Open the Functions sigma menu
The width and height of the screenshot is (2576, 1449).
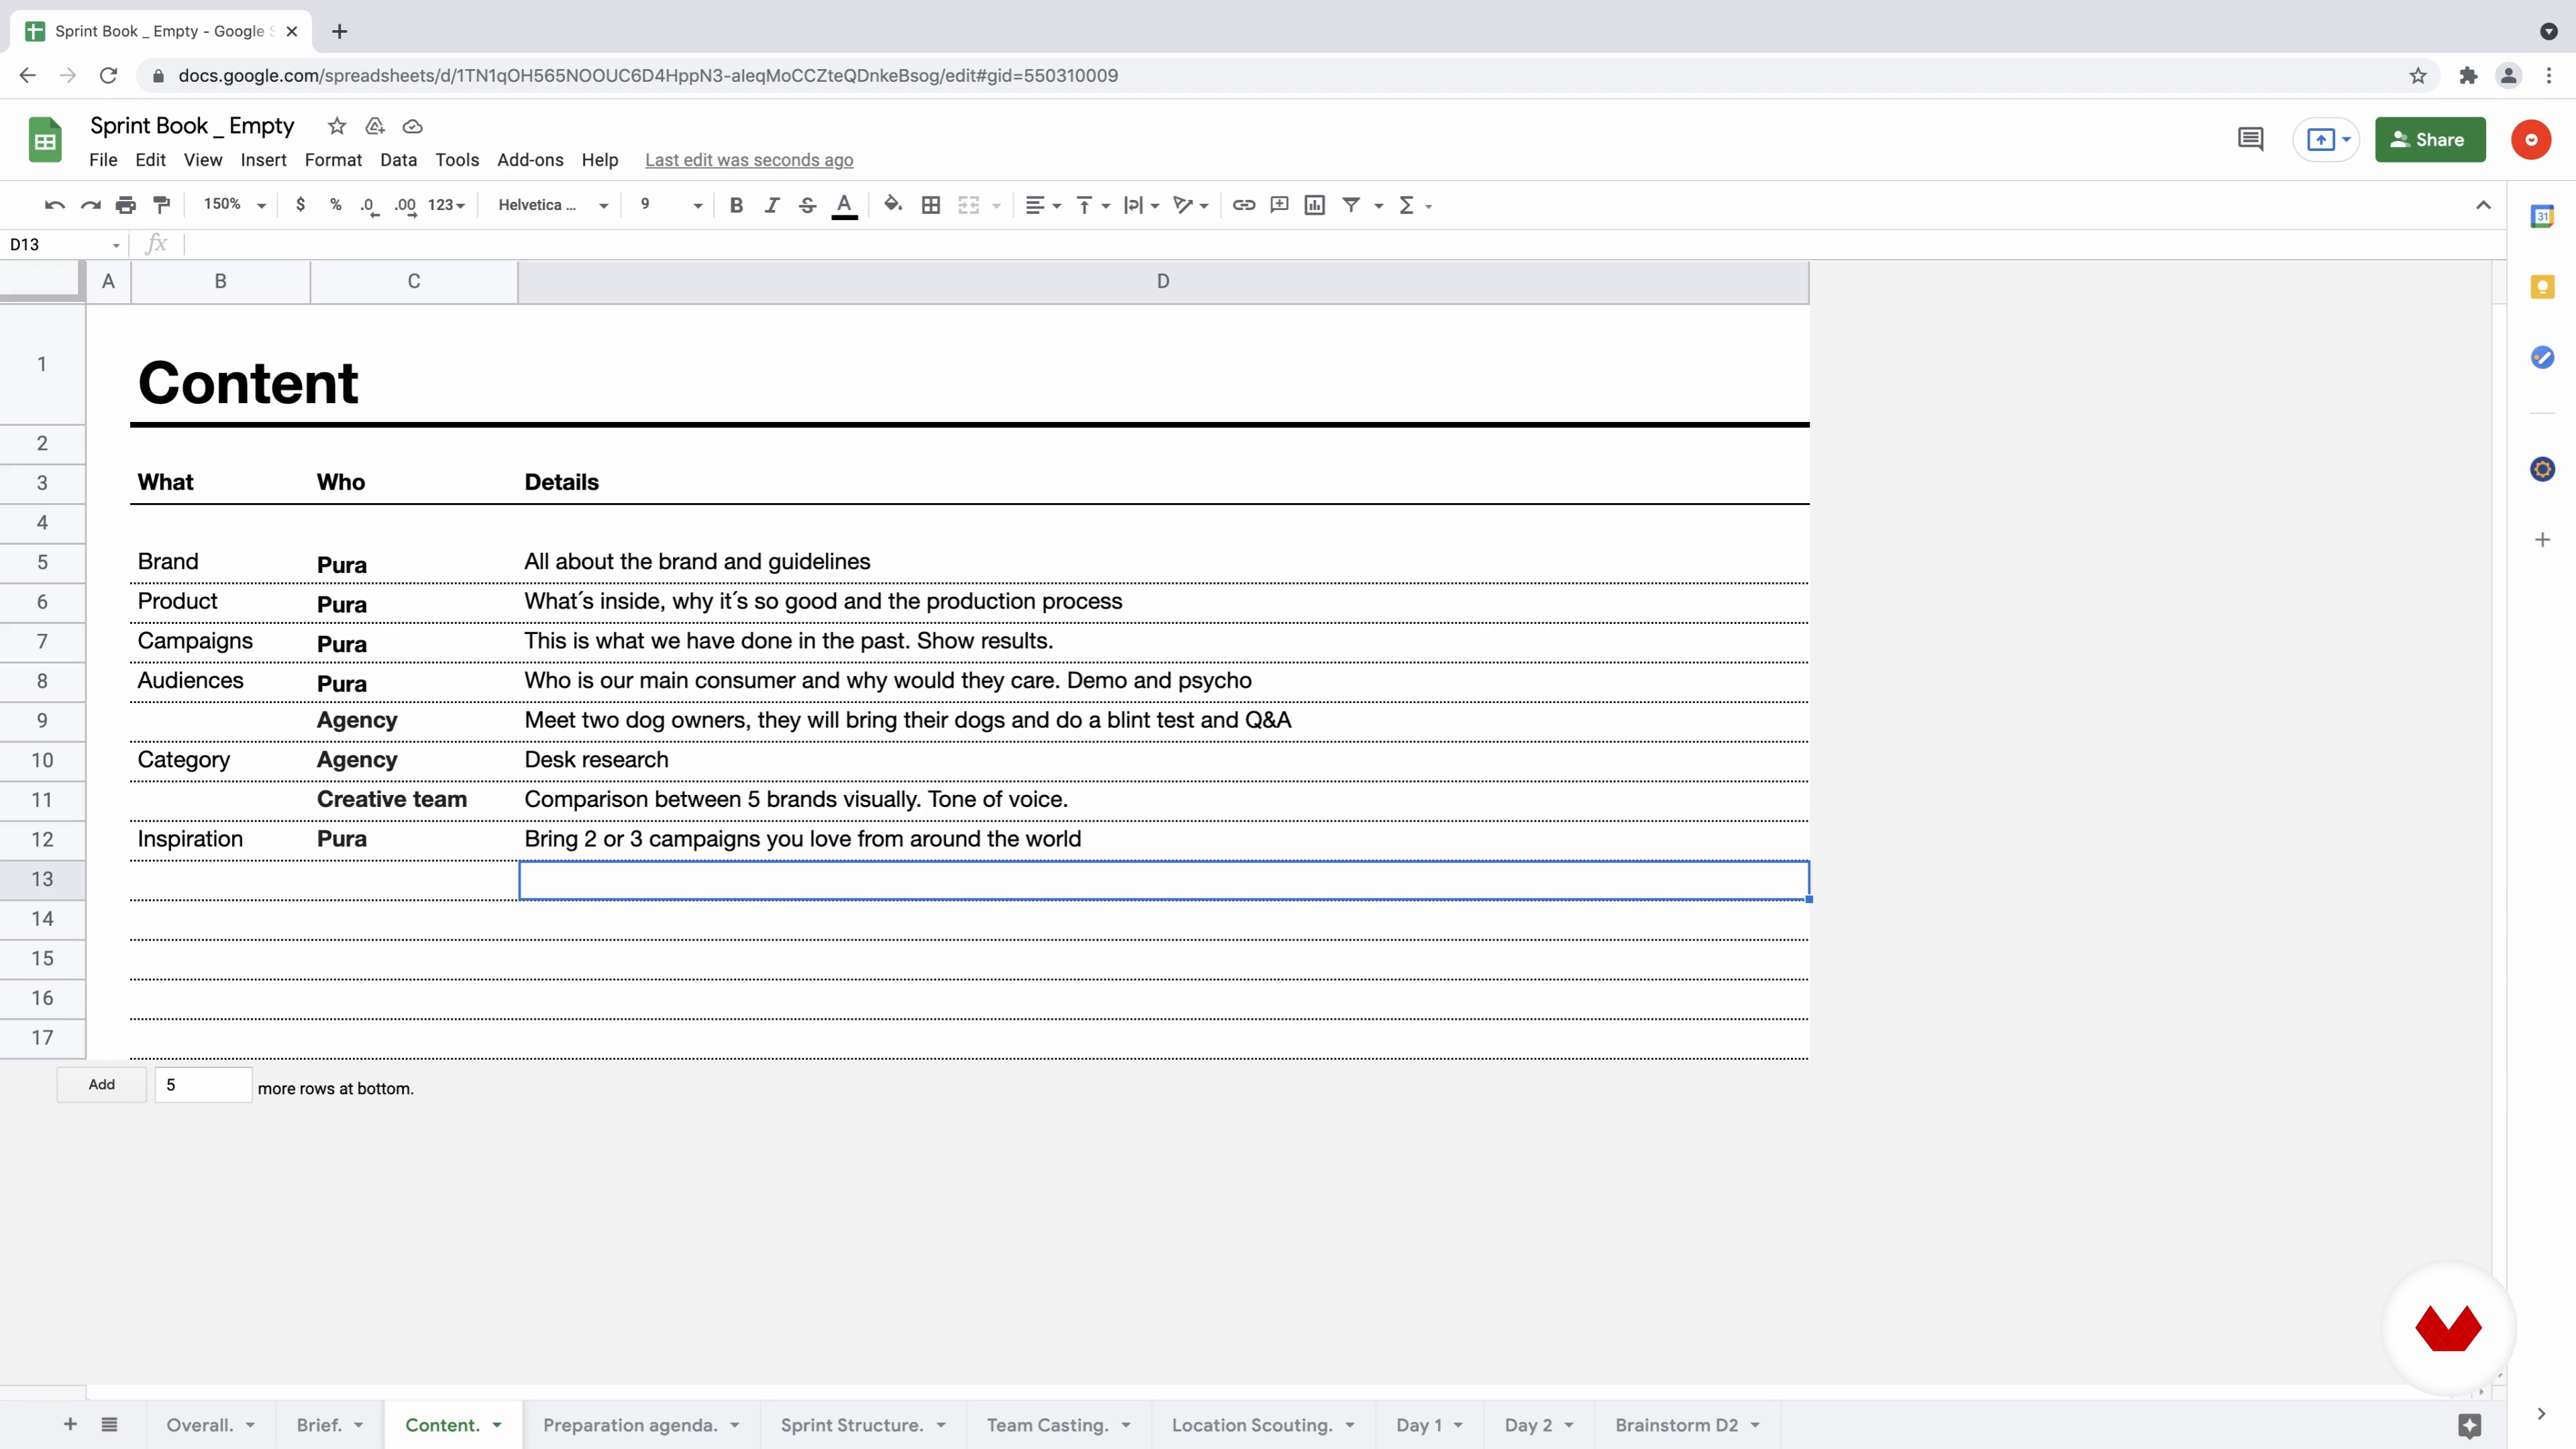(1414, 205)
